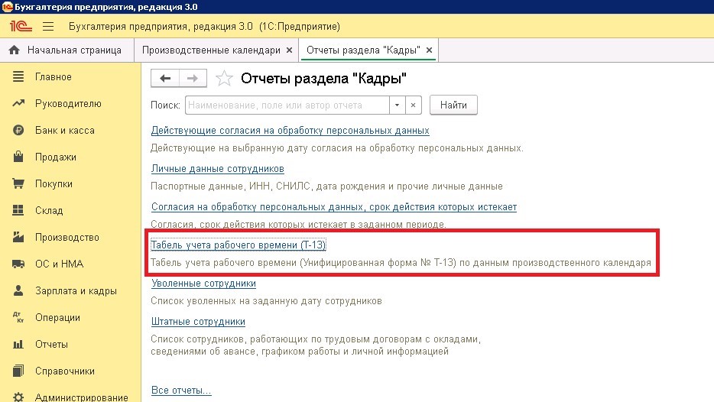Go forward with the right arrow button
Screen dimensions: 714x402
pos(193,78)
